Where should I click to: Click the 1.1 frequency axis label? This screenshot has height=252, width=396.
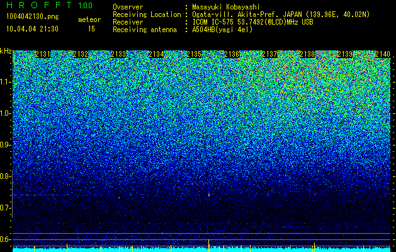pos(5,82)
